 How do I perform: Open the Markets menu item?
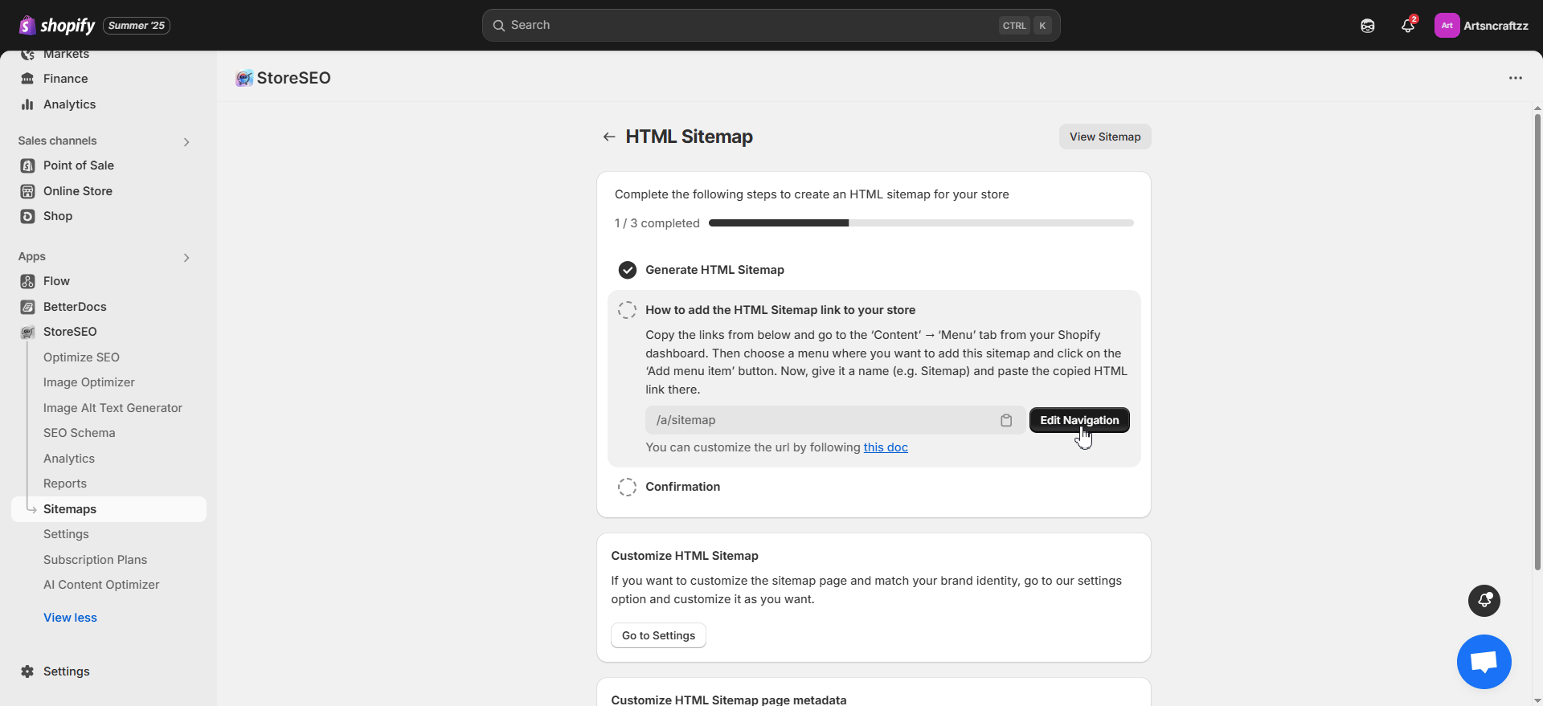click(x=66, y=55)
